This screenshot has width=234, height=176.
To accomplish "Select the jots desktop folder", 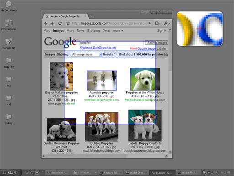I will point(9,82).
